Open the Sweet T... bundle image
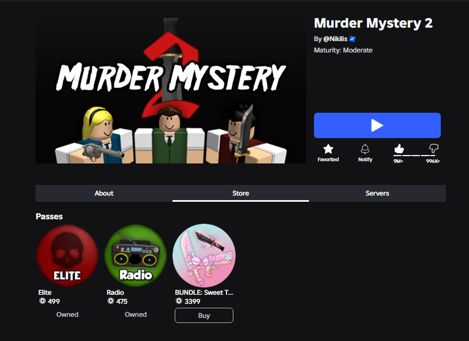Screen dimensions: 469x341 [x=204, y=255]
